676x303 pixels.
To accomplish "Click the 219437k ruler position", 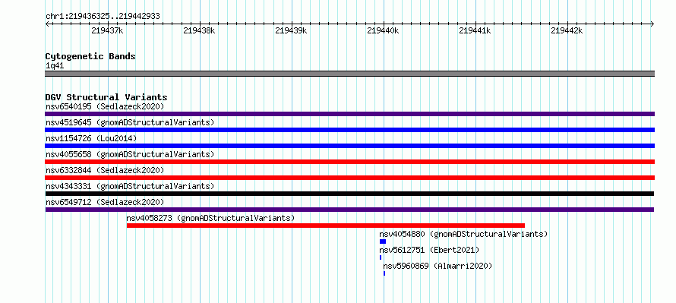I will click(107, 30).
